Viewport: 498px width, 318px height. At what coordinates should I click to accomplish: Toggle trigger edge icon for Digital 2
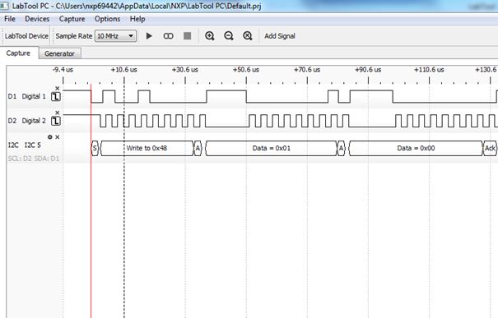[x=56, y=121]
